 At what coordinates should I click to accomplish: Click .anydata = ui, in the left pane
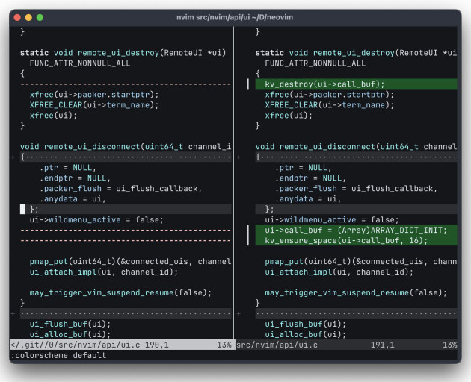(73, 199)
